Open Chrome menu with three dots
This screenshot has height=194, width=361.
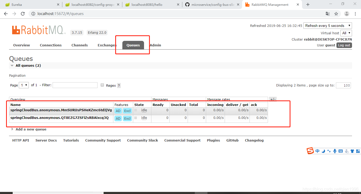tap(355, 14)
